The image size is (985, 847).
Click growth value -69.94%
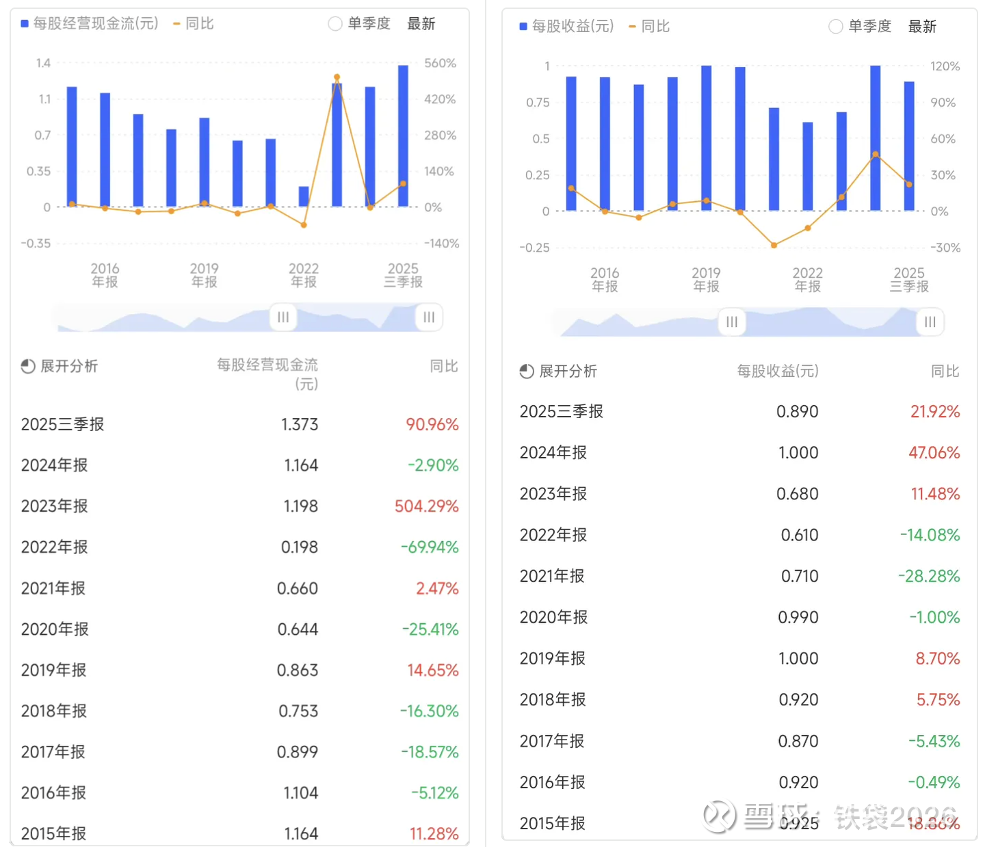click(430, 547)
